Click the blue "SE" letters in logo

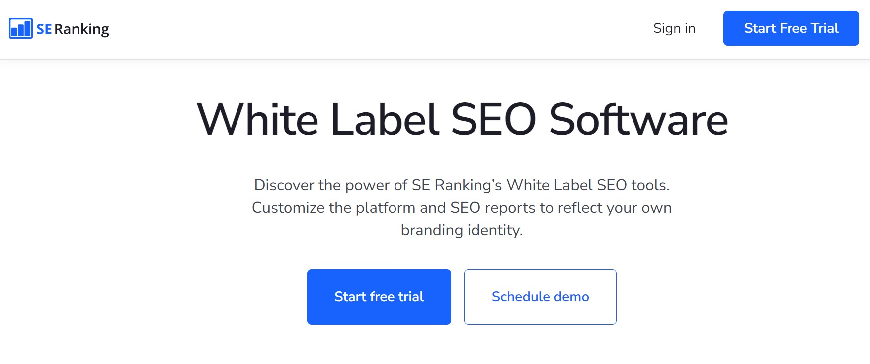(x=44, y=29)
